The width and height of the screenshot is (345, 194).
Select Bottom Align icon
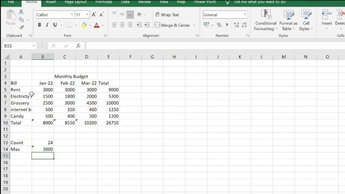coord(130,15)
